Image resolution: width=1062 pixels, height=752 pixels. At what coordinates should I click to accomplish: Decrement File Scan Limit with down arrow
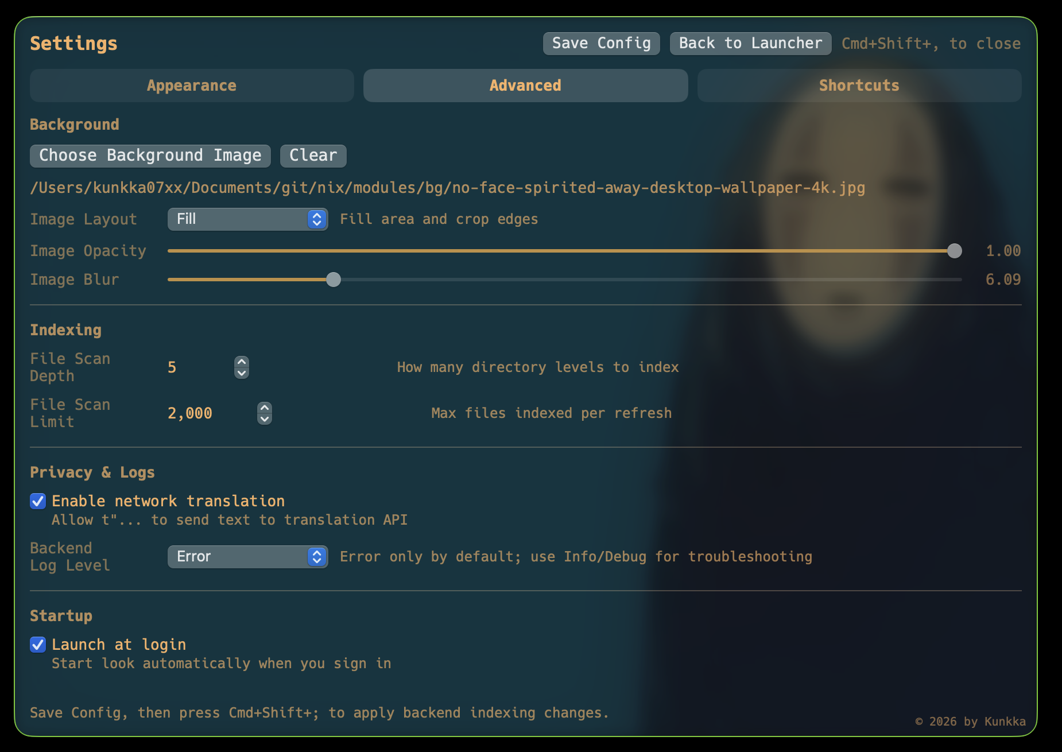coord(264,420)
